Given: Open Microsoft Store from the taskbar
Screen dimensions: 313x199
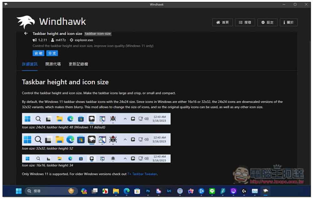Looking at the screenshot, I should pos(137,191).
